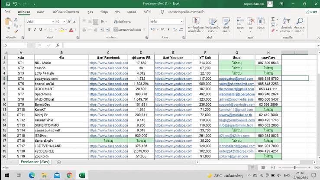Open the YouTube link in row ST5

click(173, 84)
